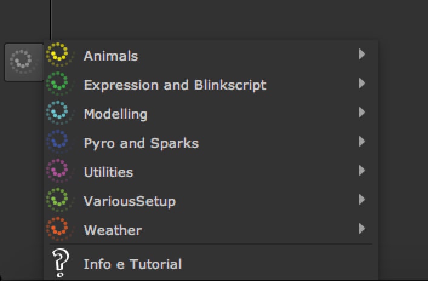This screenshot has width=428, height=281.
Task: Open Info e Tutorial
Action: tap(132, 264)
